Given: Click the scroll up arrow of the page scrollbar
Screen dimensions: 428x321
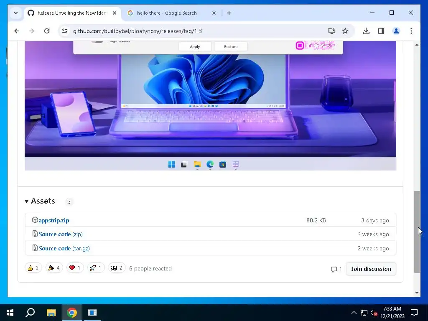Looking at the screenshot, I should click(417, 45).
